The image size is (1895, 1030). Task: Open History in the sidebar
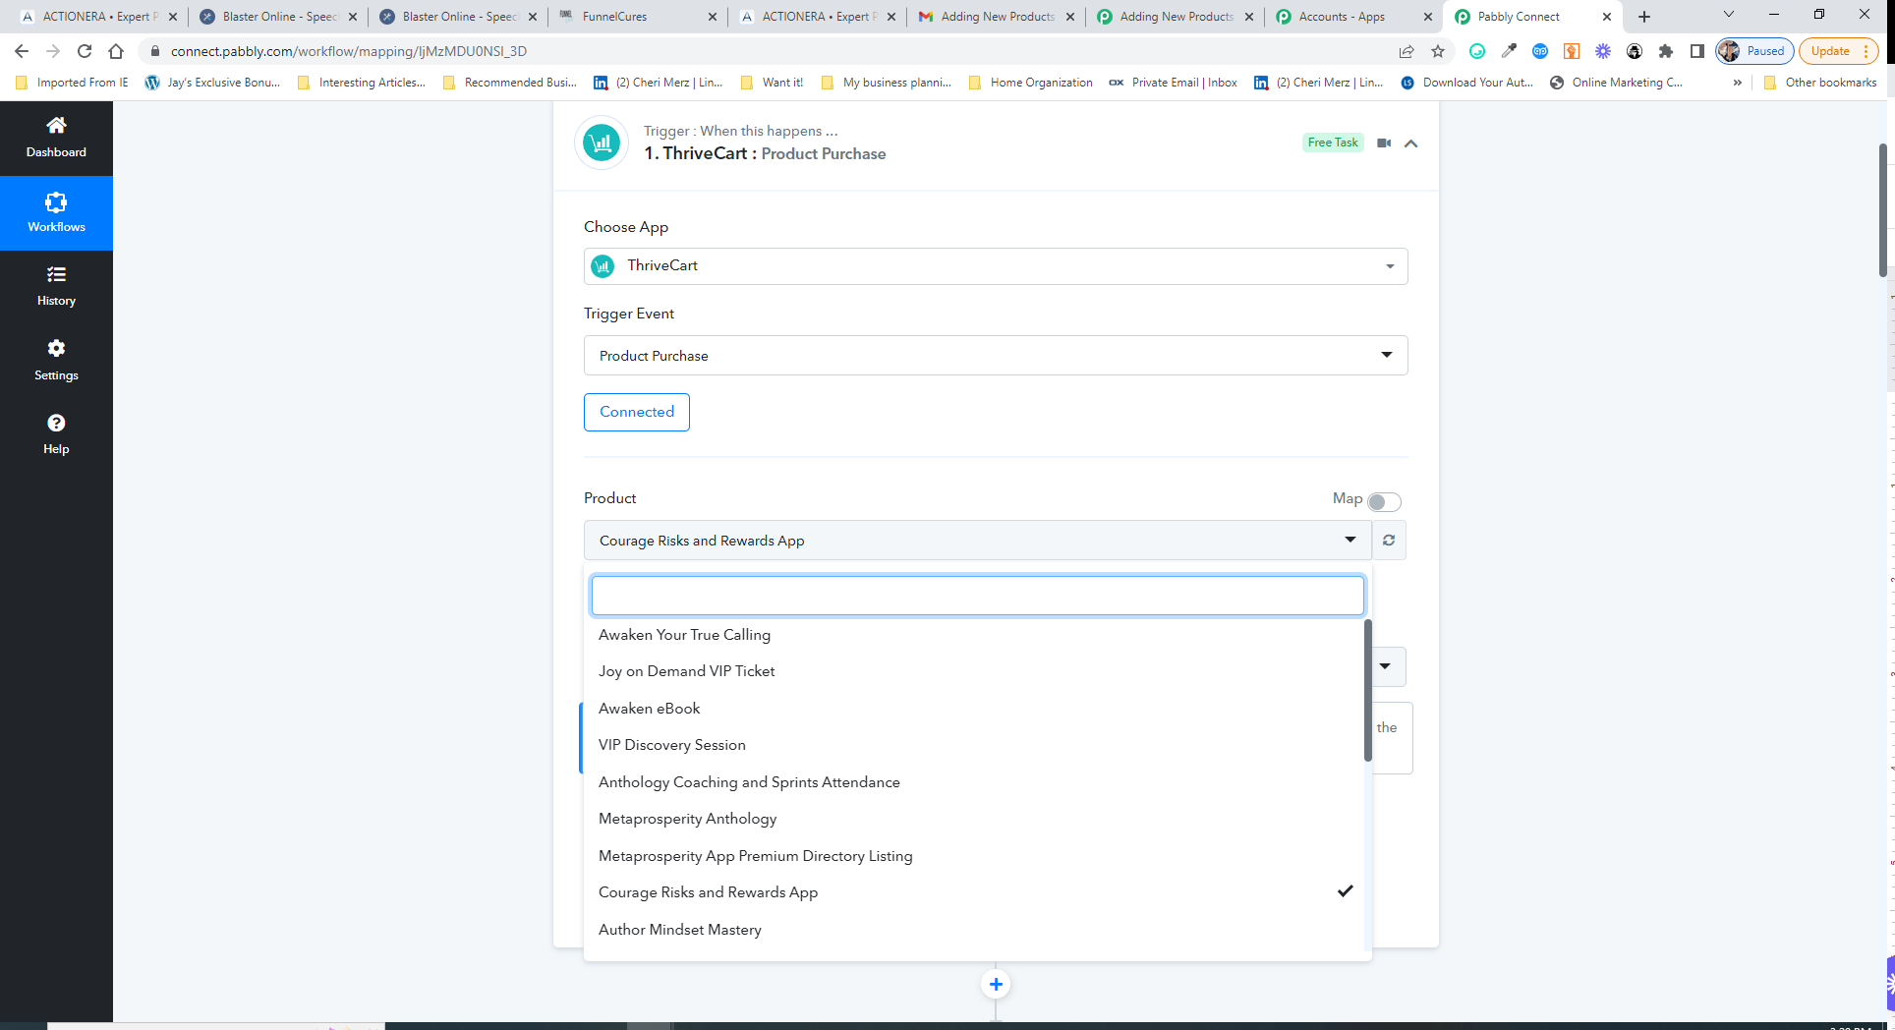[56, 286]
